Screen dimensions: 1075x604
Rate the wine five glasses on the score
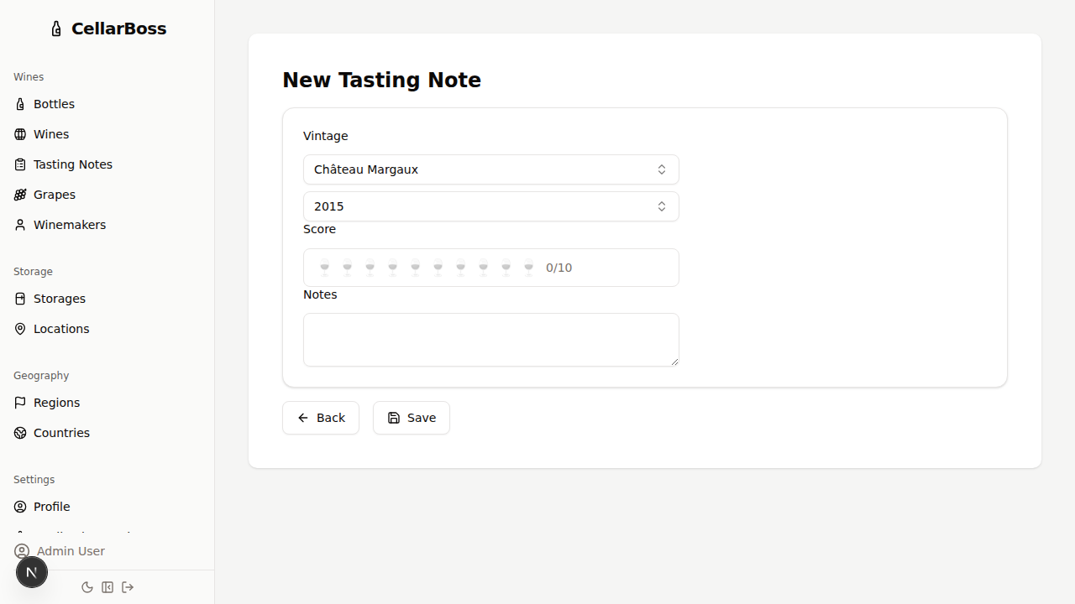415,267
